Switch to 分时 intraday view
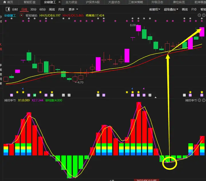Screen dimensions: 206x181 tap(15, 9)
